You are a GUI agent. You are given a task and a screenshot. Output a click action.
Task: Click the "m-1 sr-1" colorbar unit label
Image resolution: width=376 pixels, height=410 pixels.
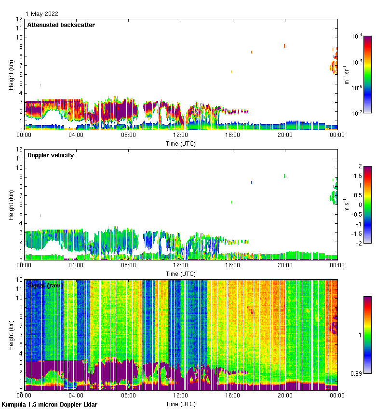(x=347, y=74)
